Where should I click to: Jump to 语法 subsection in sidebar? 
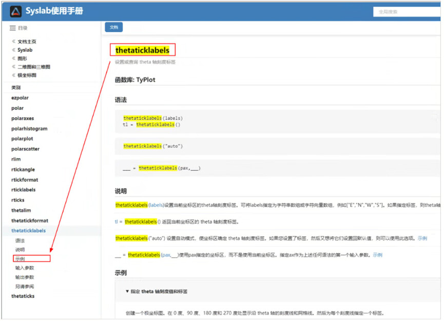pyautogui.click(x=20, y=240)
